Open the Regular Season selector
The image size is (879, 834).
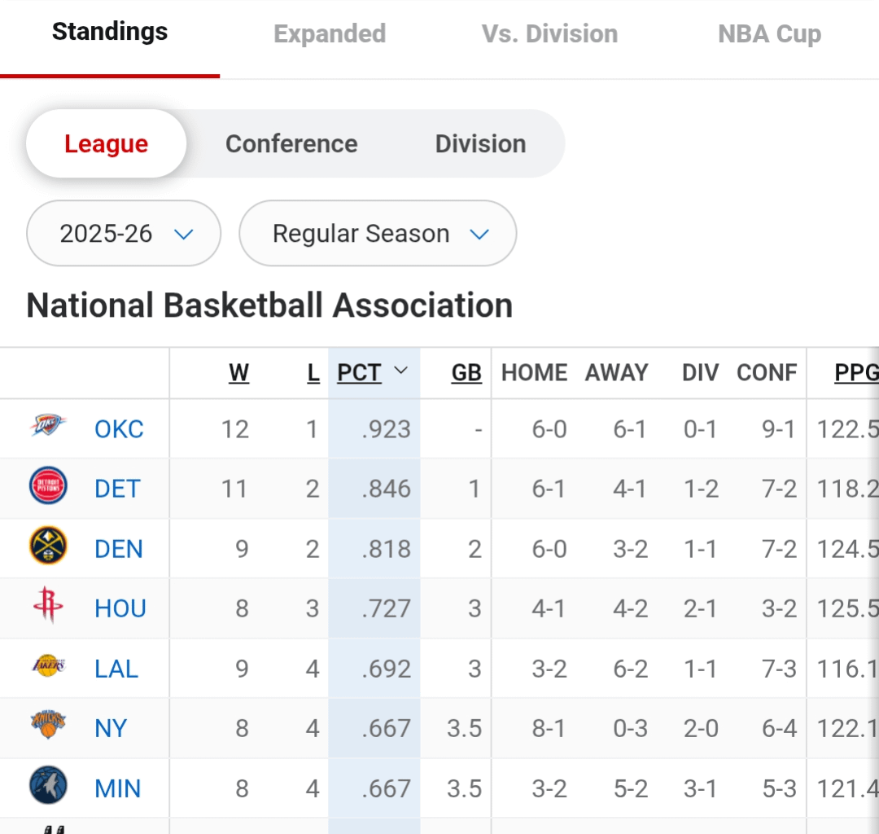coord(377,234)
